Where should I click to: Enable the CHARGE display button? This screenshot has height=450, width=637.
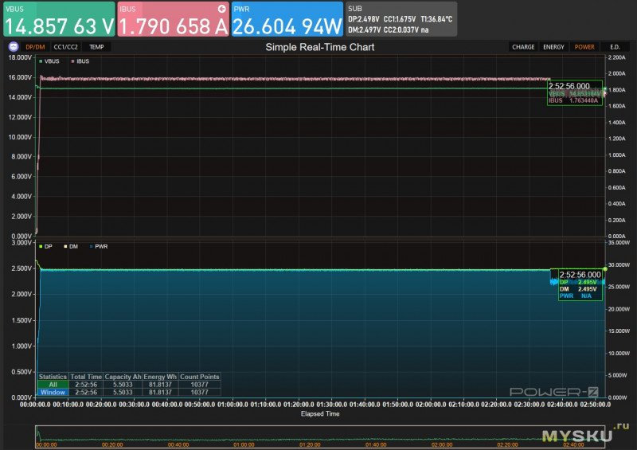523,47
